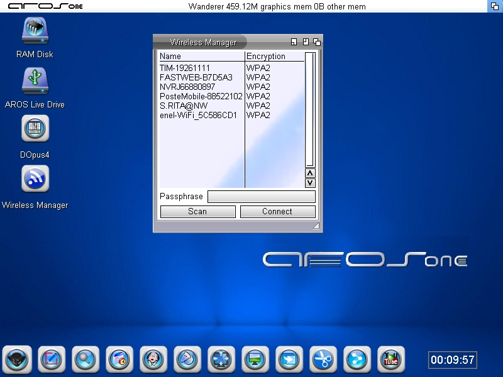The image size is (503, 377).
Task: Open Wireless Manager desktop icon
Action: tap(35, 178)
